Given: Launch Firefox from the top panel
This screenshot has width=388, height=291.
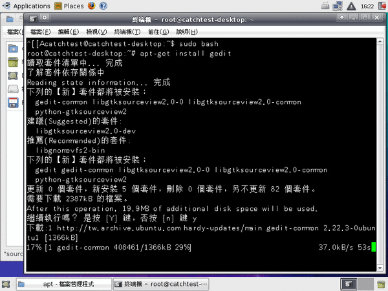Looking at the screenshot, I should [91, 6].
